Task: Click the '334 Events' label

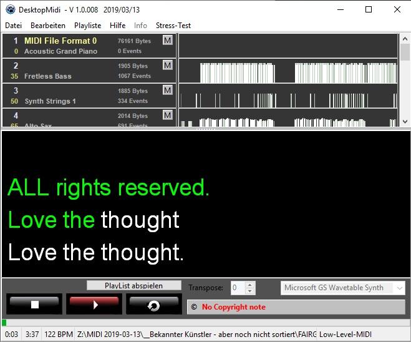Action: [133, 101]
